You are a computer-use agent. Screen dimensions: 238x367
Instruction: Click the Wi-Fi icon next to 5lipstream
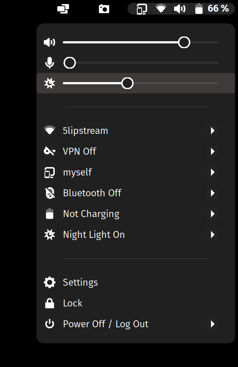[50, 130]
